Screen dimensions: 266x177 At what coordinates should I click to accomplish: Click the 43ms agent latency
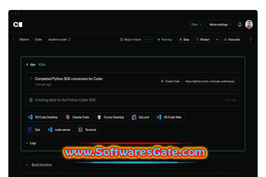42,65
